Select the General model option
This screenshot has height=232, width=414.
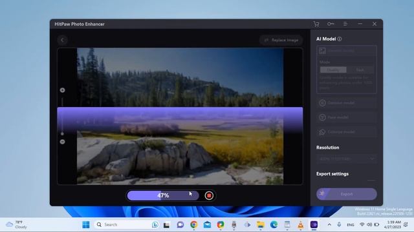[x=347, y=50]
